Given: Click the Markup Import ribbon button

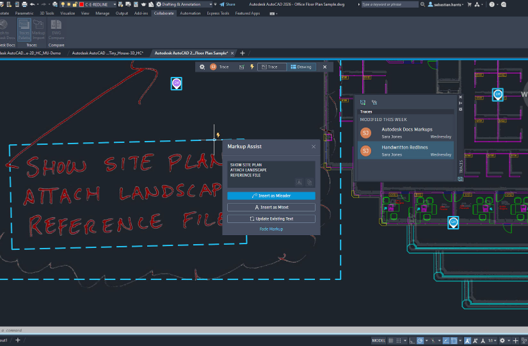Looking at the screenshot, I should coord(38,29).
